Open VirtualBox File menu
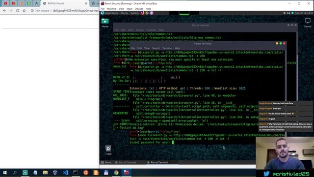The width and height of the screenshot is (314, 177). (x=103, y=9)
